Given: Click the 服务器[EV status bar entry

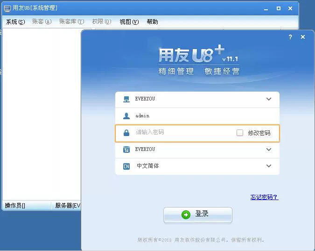Looking at the screenshot, I should click(x=68, y=206).
